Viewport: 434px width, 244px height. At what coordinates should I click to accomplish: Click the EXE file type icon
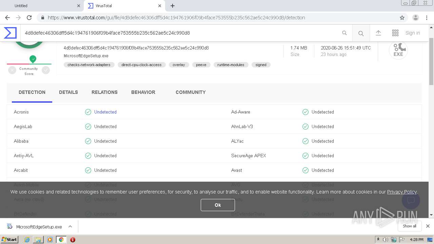[398, 50]
